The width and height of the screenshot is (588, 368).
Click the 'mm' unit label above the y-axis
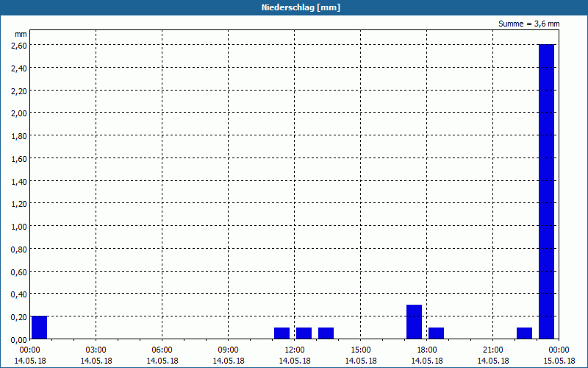point(21,34)
